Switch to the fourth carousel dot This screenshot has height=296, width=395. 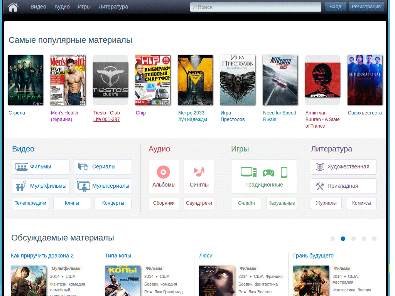click(x=364, y=239)
